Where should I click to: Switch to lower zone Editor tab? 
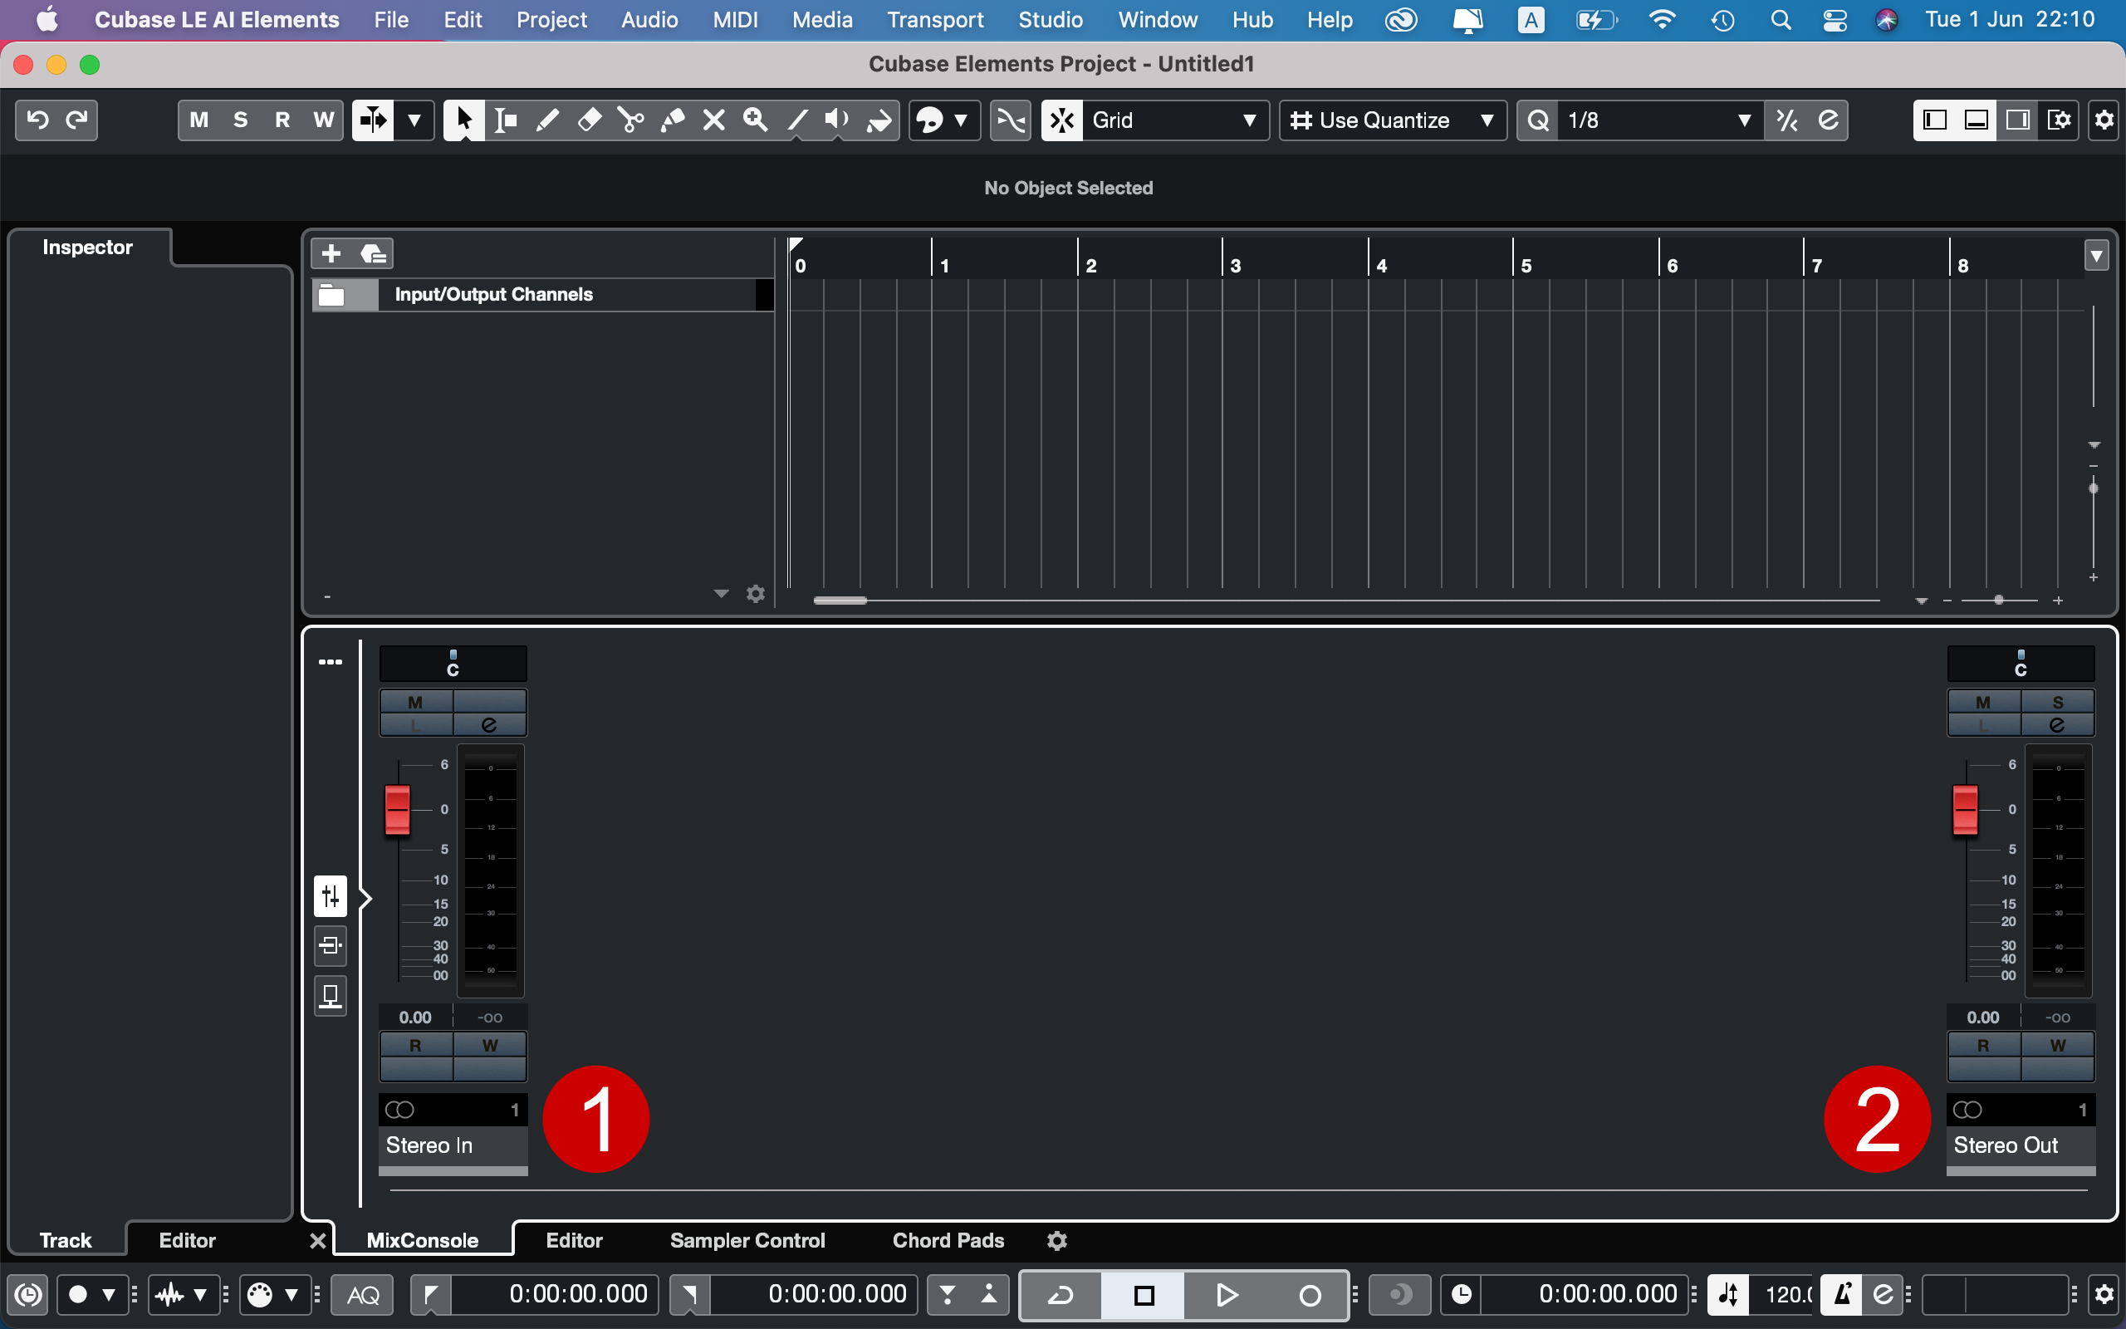pos(574,1240)
